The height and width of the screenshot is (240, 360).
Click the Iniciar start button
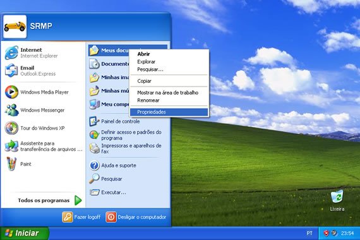(x=24, y=233)
